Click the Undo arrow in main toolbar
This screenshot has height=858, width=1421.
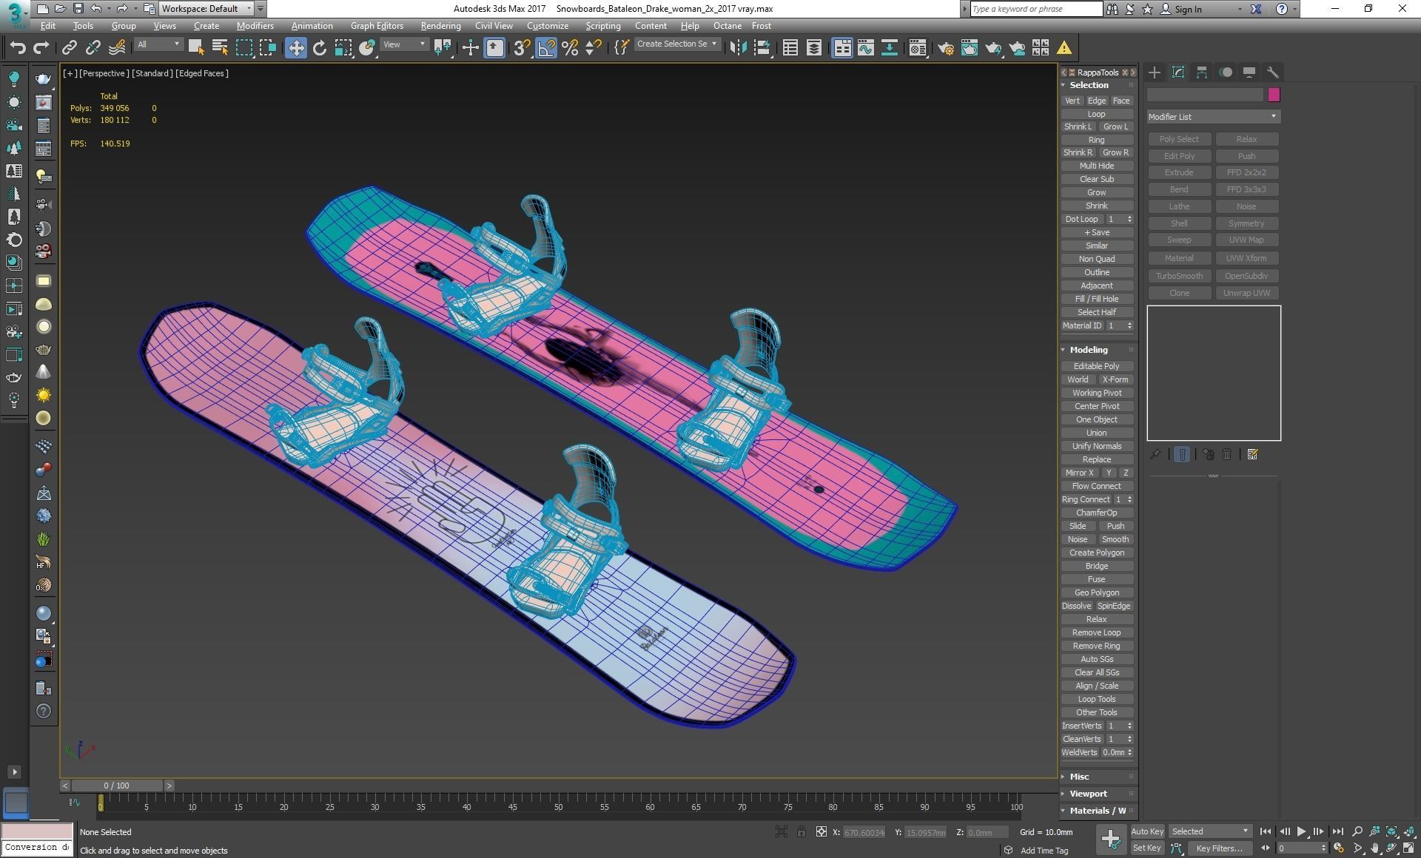pos(18,48)
